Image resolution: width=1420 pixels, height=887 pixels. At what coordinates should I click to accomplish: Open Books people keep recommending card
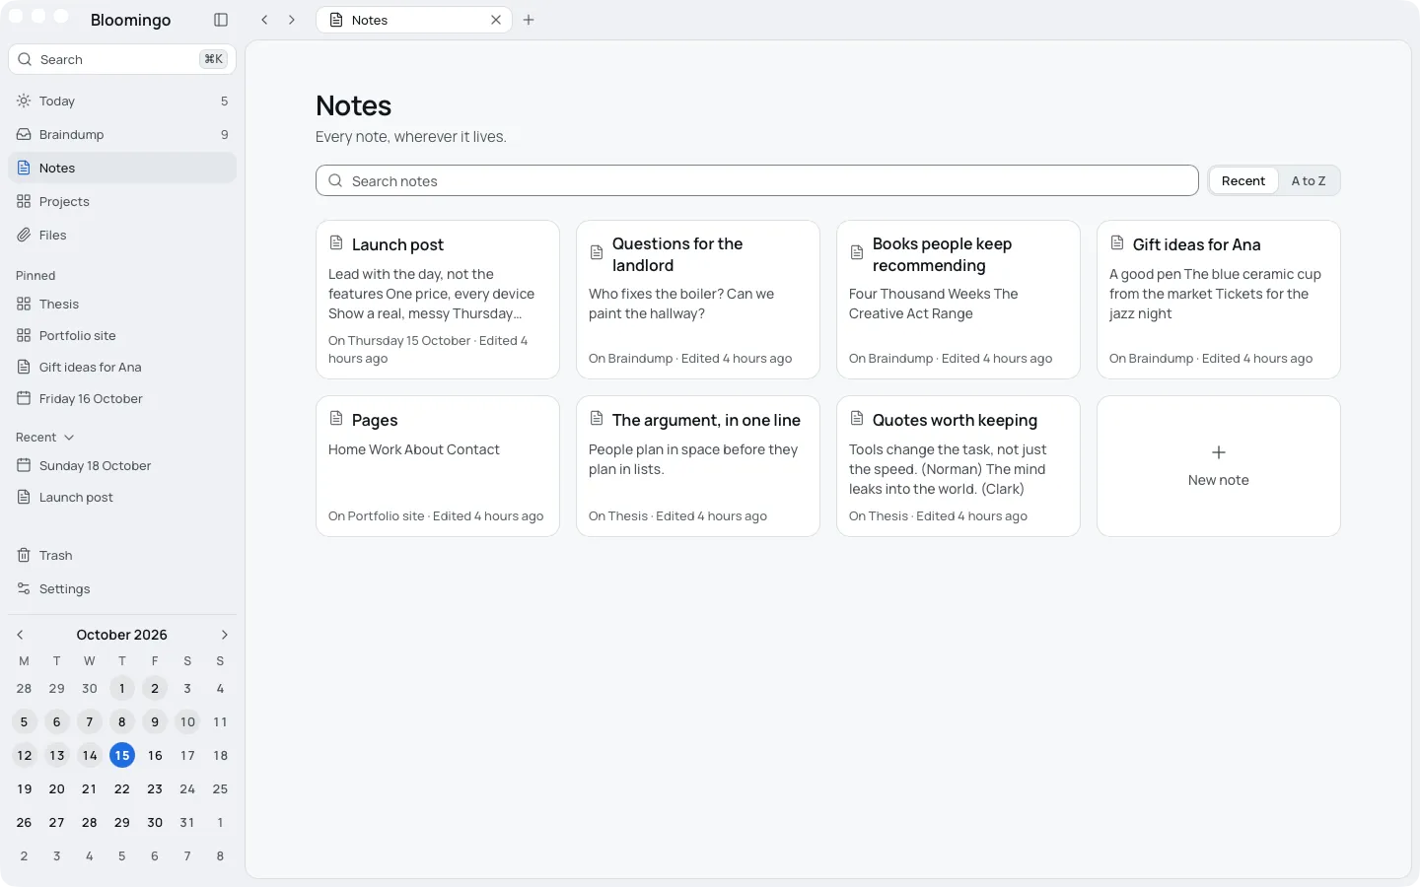click(x=958, y=300)
